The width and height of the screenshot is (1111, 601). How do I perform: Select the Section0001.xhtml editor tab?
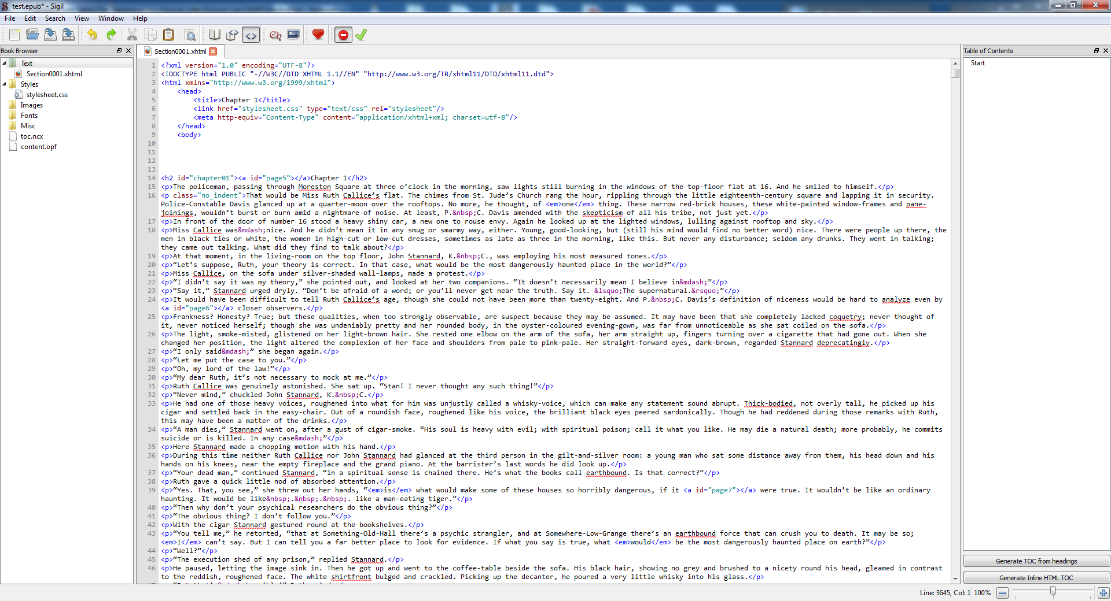pyautogui.click(x=180, y=51)
